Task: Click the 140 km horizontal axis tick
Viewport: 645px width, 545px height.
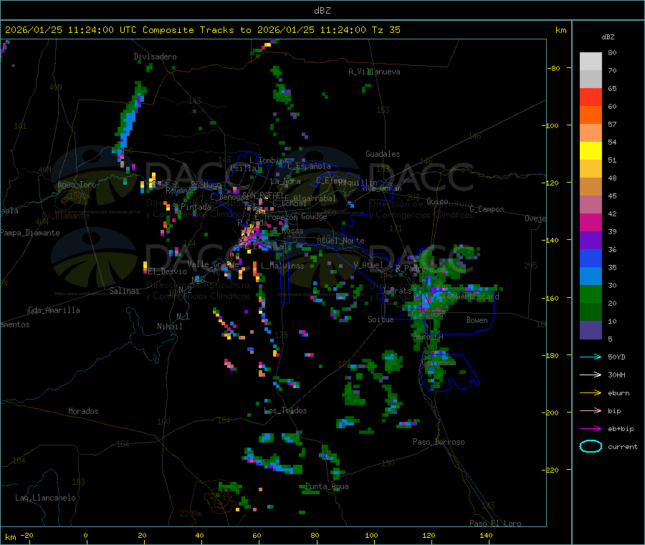Action: tap(486, 536)
